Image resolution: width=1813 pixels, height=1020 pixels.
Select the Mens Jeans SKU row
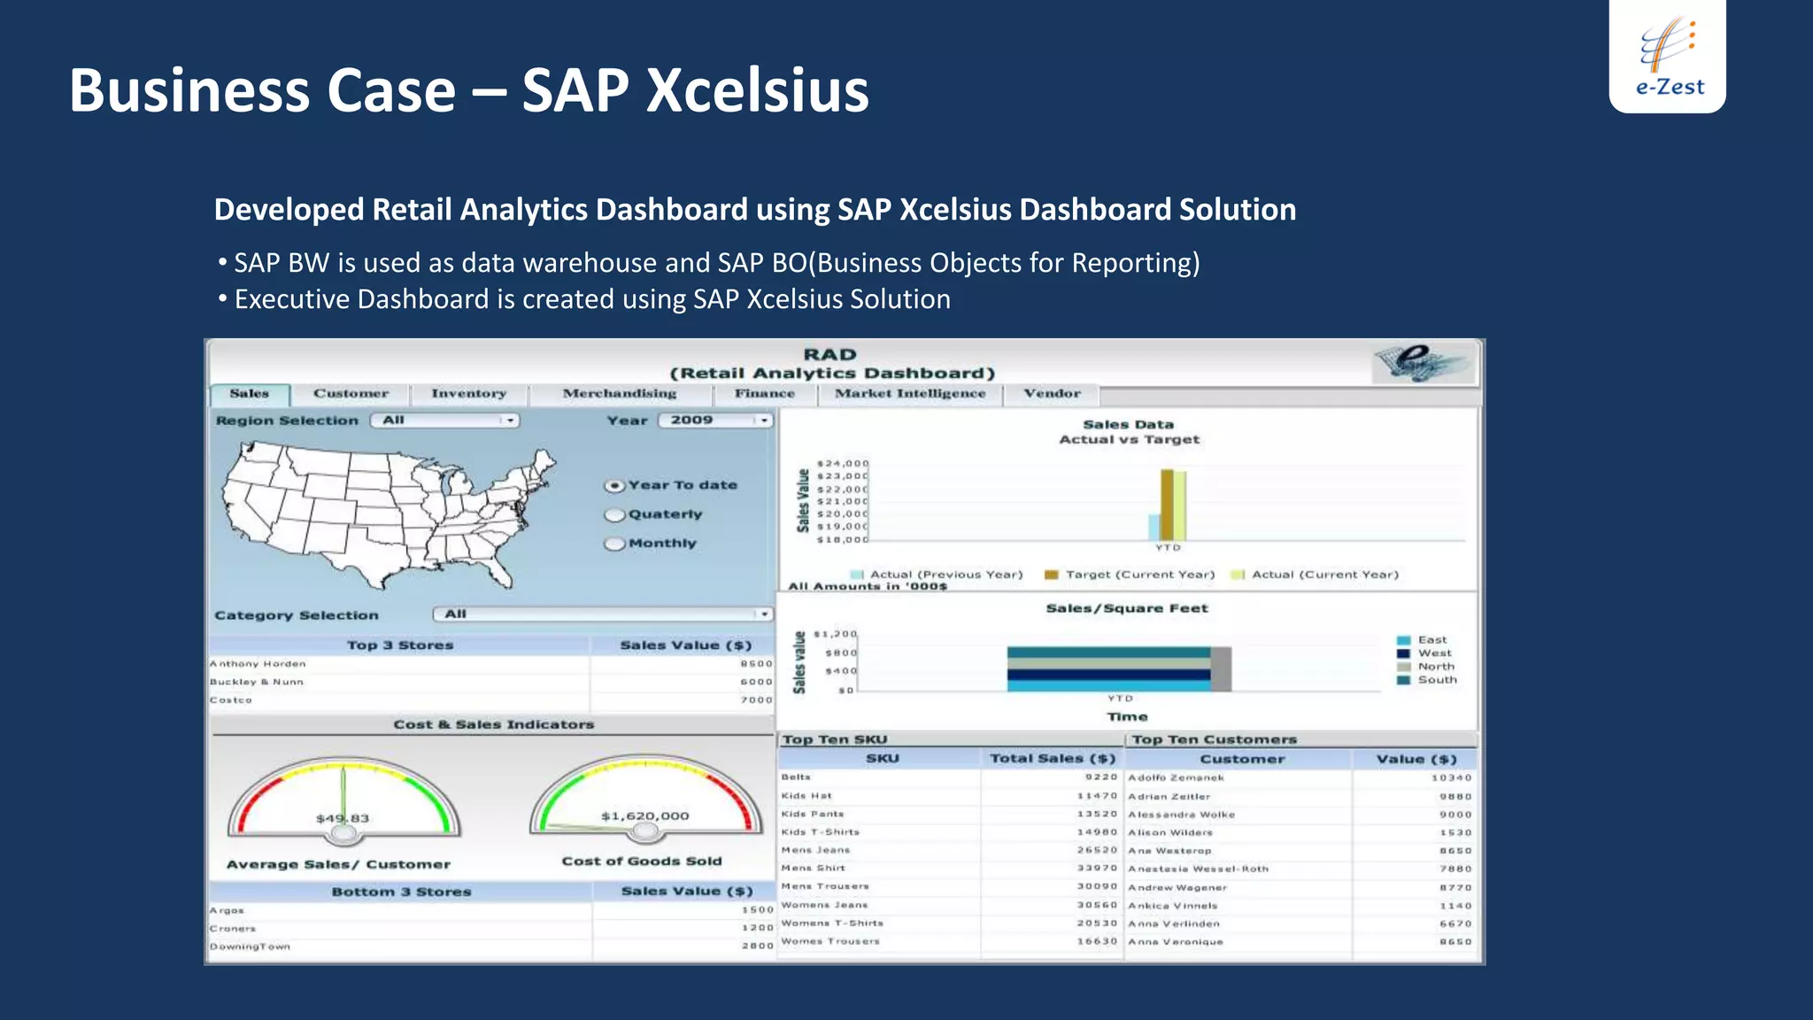(x=950, y=850)
